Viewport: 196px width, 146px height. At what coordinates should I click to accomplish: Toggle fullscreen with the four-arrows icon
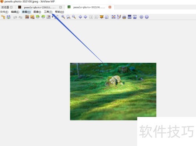click(114, 17)
